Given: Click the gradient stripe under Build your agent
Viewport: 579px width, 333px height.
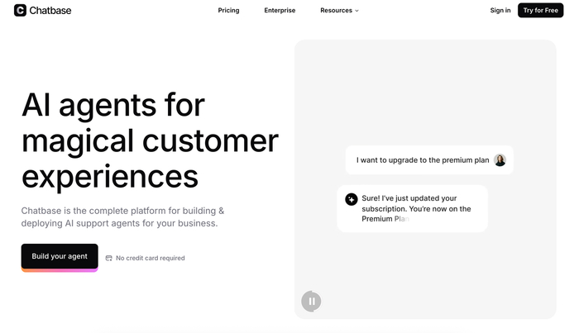Looking at the screenshot, I should [x=60, y=270].
